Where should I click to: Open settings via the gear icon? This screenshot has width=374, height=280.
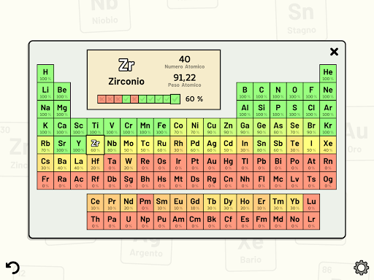point(361,268)
